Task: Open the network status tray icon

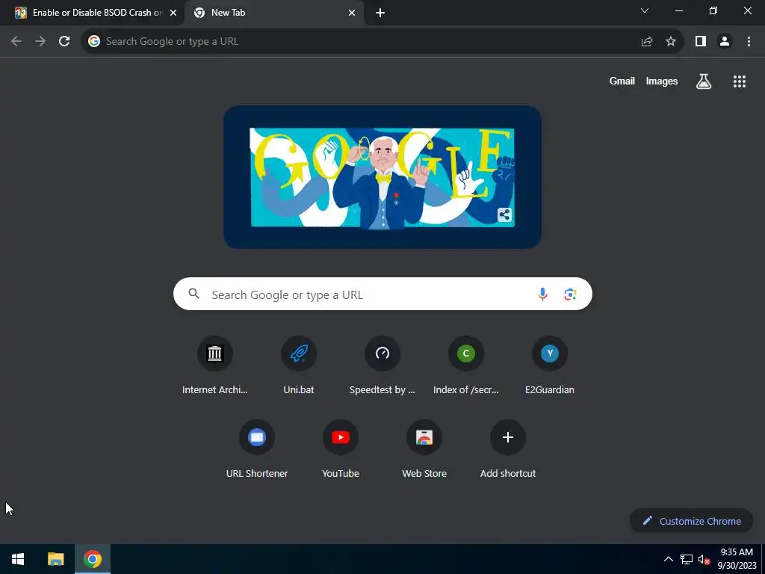Action: point(687,559)
